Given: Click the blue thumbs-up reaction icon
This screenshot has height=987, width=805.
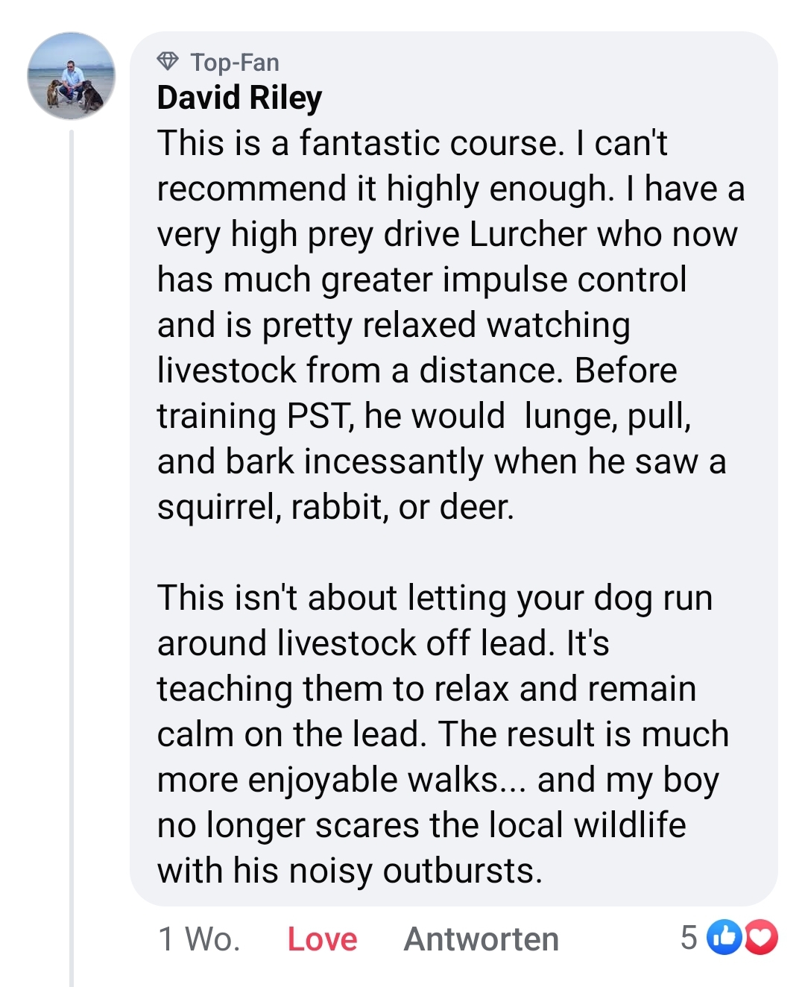Looking at the screenshot, I should [x=724, y=937].
